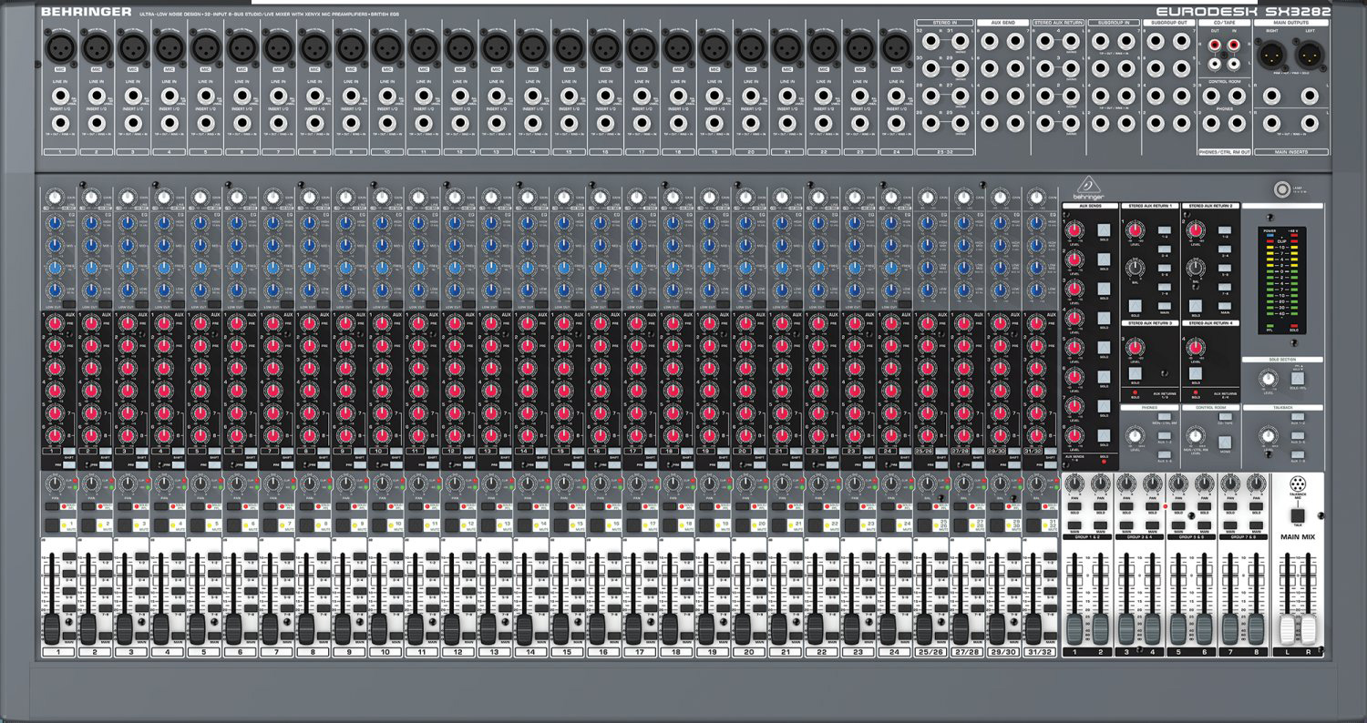This screenshot has width=1367, height=723.
Task: Grab the channel 12 fader
Action: tap(453, 629)
